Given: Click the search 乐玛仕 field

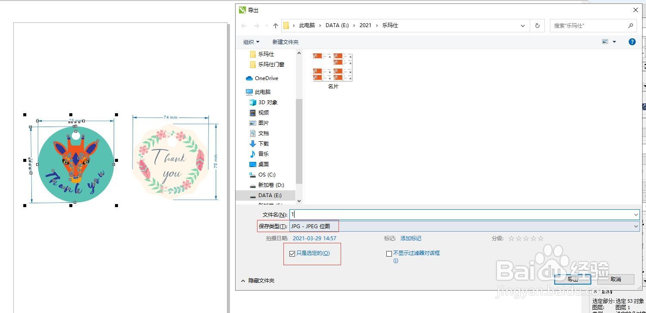Looking at the screenshot, I should pos(593,25).
